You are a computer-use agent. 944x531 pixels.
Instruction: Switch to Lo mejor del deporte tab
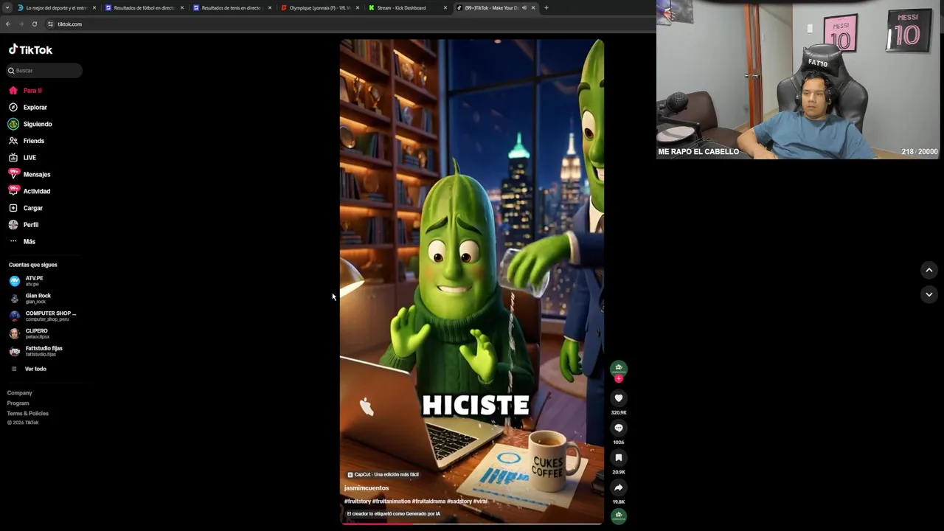[56, 8]
